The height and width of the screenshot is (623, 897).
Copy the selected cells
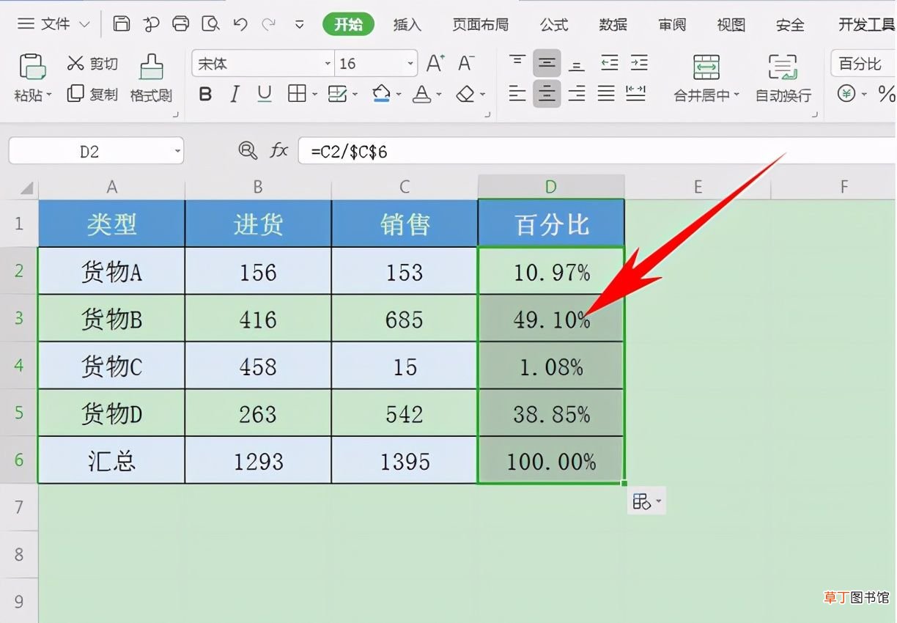[x=92, y=94]
